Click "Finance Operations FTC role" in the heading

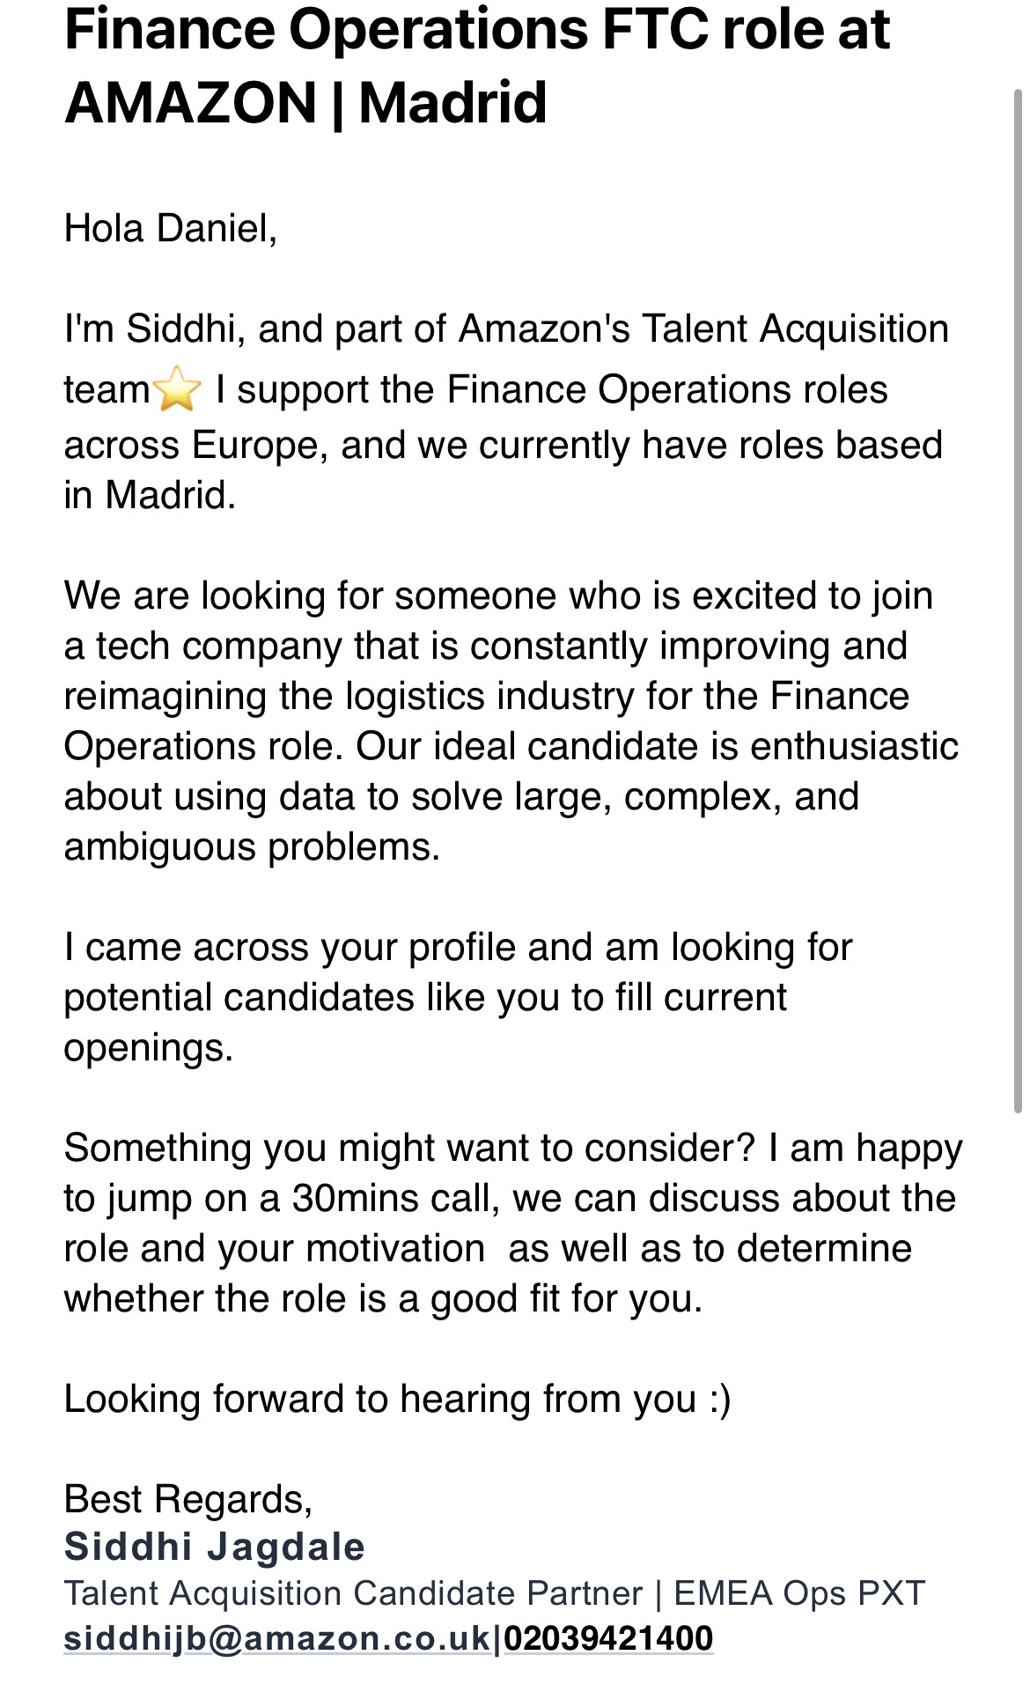point(386,30)
